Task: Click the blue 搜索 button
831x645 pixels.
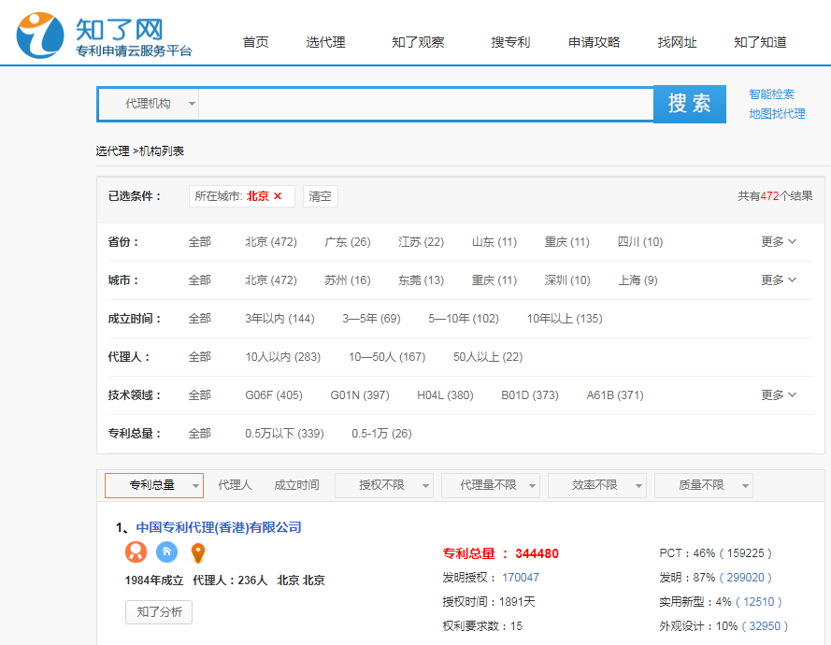Action: click(690, 104)
